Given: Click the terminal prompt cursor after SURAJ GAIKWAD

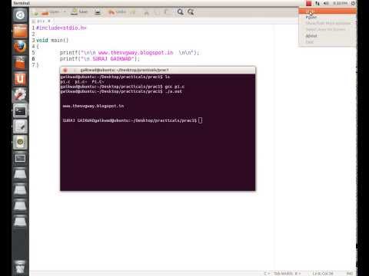Looking at the screenshot, I should click(x=200, y=120).
